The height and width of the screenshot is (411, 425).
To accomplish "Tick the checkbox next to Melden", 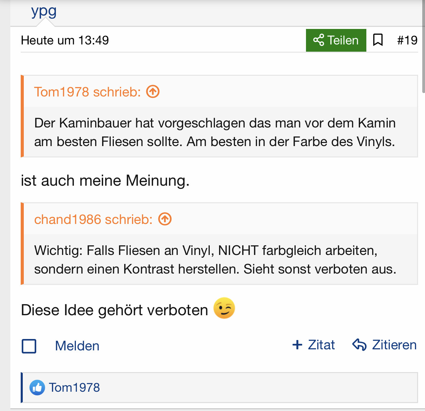I will point(29,346).
